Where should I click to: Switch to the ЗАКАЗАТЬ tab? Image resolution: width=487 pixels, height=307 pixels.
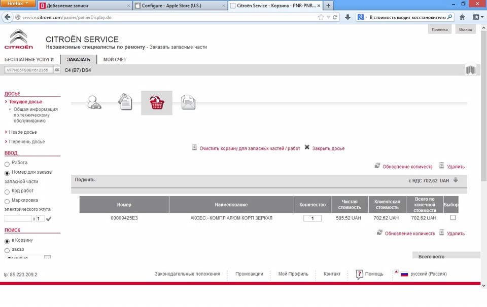pyautogui.click(x=78, y=60)
